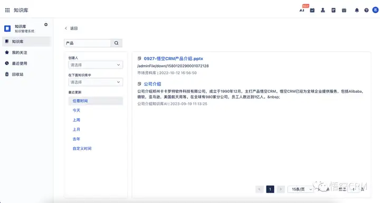
Task: Open the 在下面知识库中 dropdown
Action: pyautogui.click(x=96, y=82)
